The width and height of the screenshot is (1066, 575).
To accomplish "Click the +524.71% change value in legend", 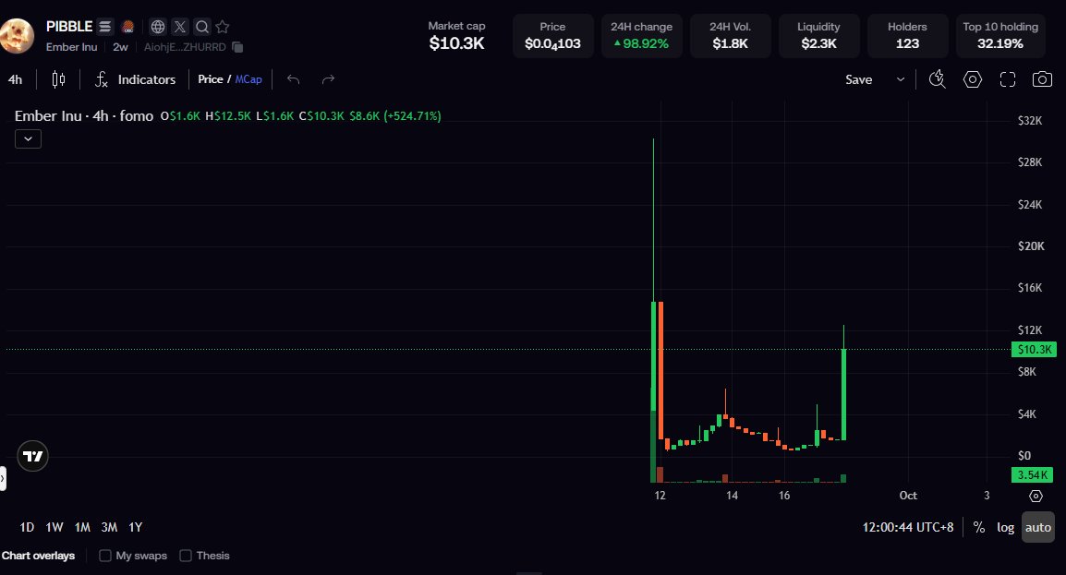I will click(x=412, y=116).
